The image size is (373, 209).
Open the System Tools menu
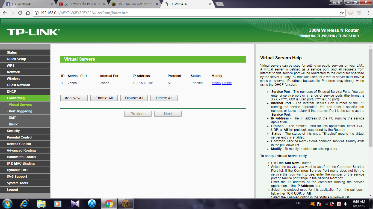(x=25, y=183)
